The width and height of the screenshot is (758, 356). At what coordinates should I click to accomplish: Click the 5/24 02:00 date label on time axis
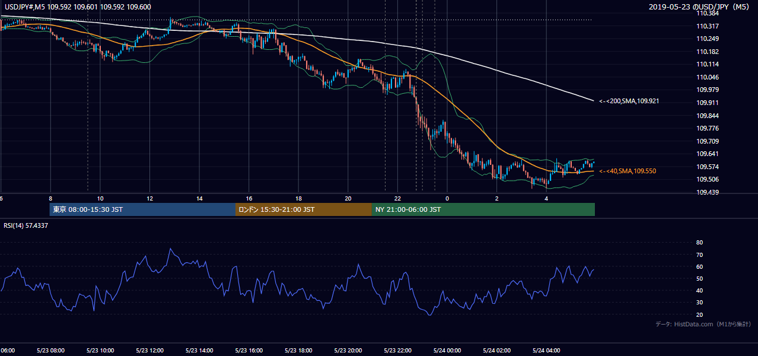coord(496,350)
